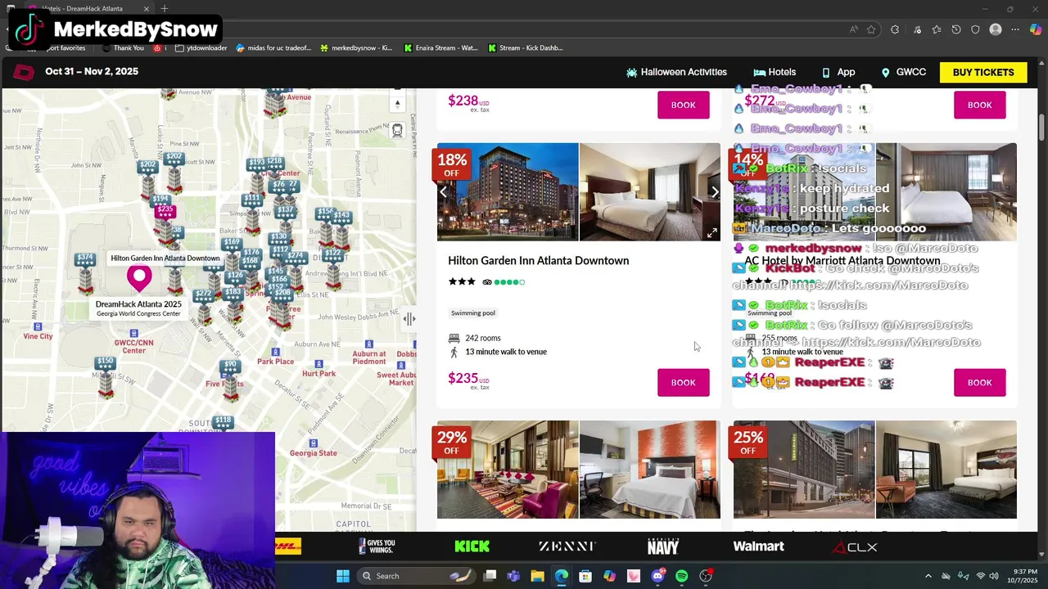
Task: Open the Halloween Activities page
Action: [676, 72]
